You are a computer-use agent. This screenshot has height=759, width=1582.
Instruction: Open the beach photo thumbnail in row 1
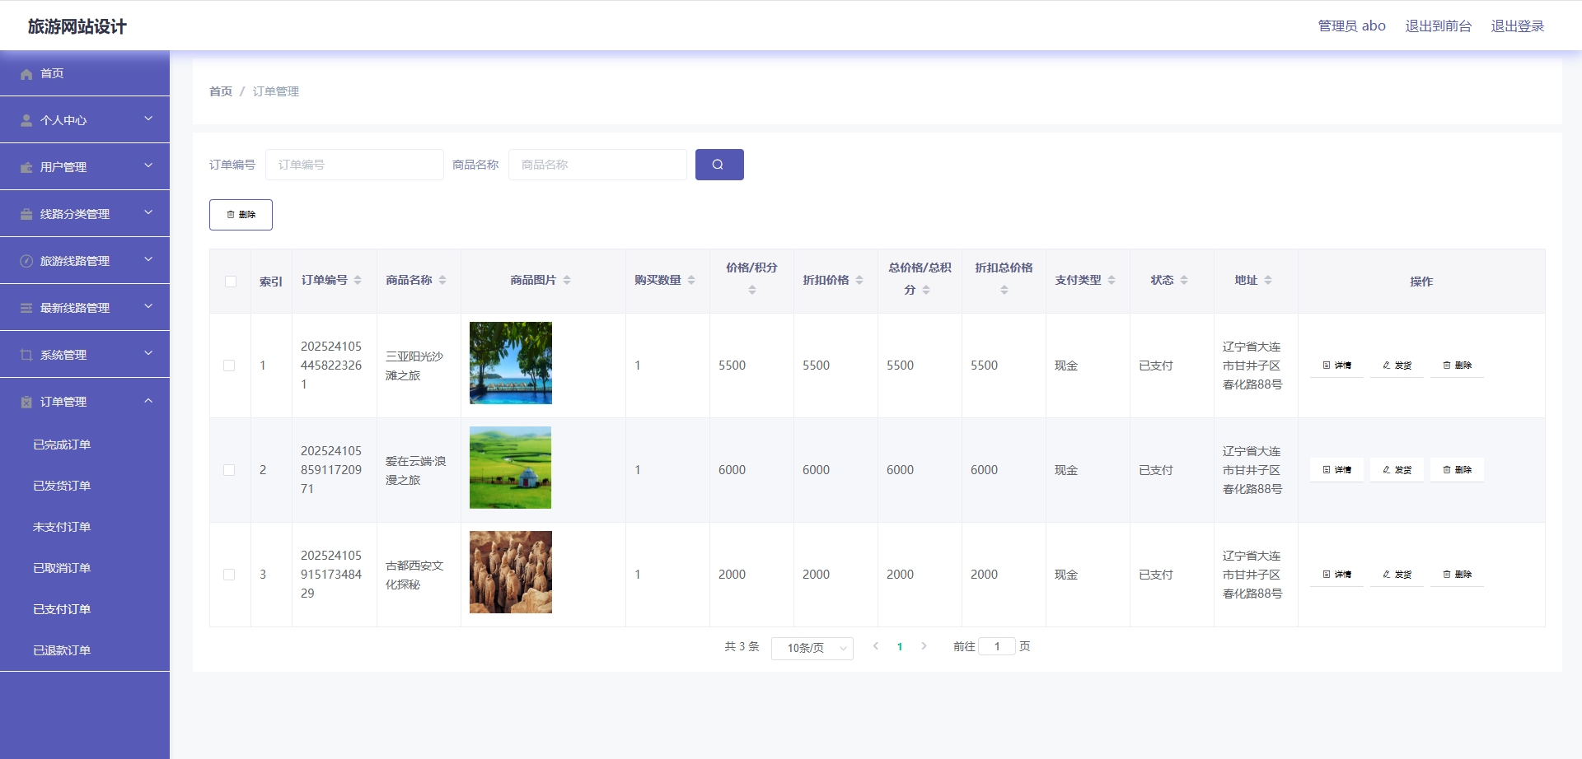click(x=511, y=363)
